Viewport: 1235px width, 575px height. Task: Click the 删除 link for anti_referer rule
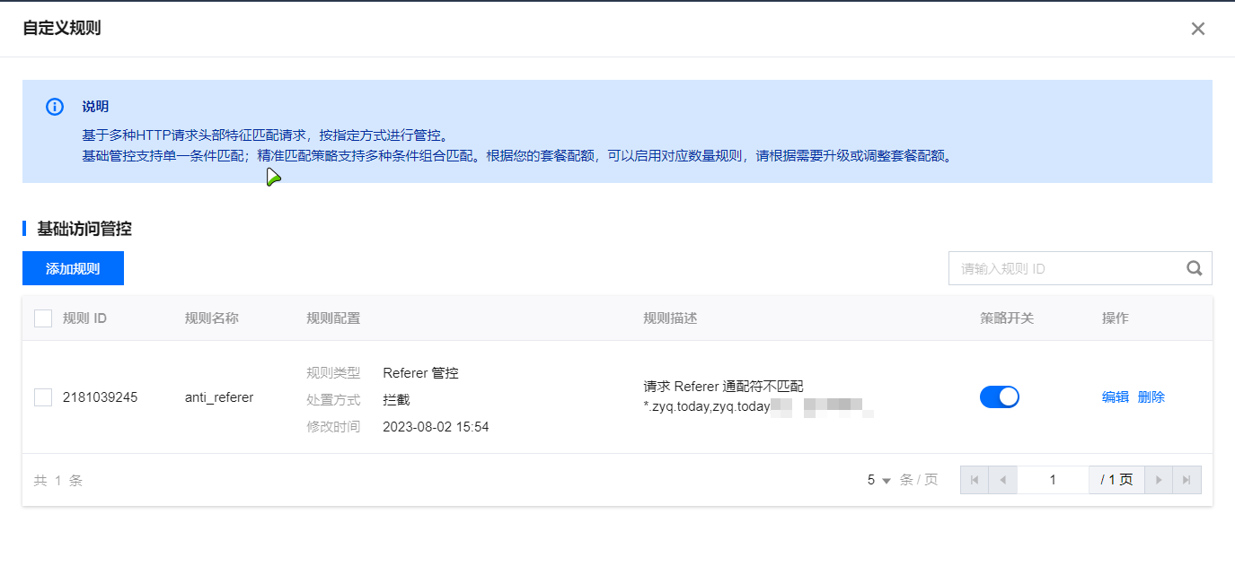[1151, 396]
